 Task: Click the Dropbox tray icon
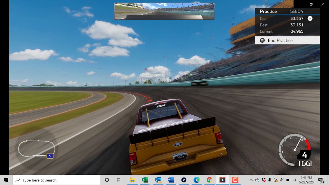coord(263,180)
